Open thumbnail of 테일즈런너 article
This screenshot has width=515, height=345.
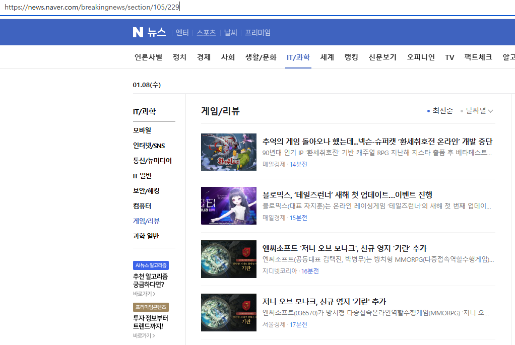229,206
